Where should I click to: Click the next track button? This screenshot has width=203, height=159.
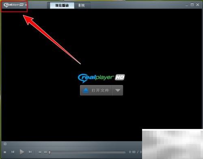[30, 152]
